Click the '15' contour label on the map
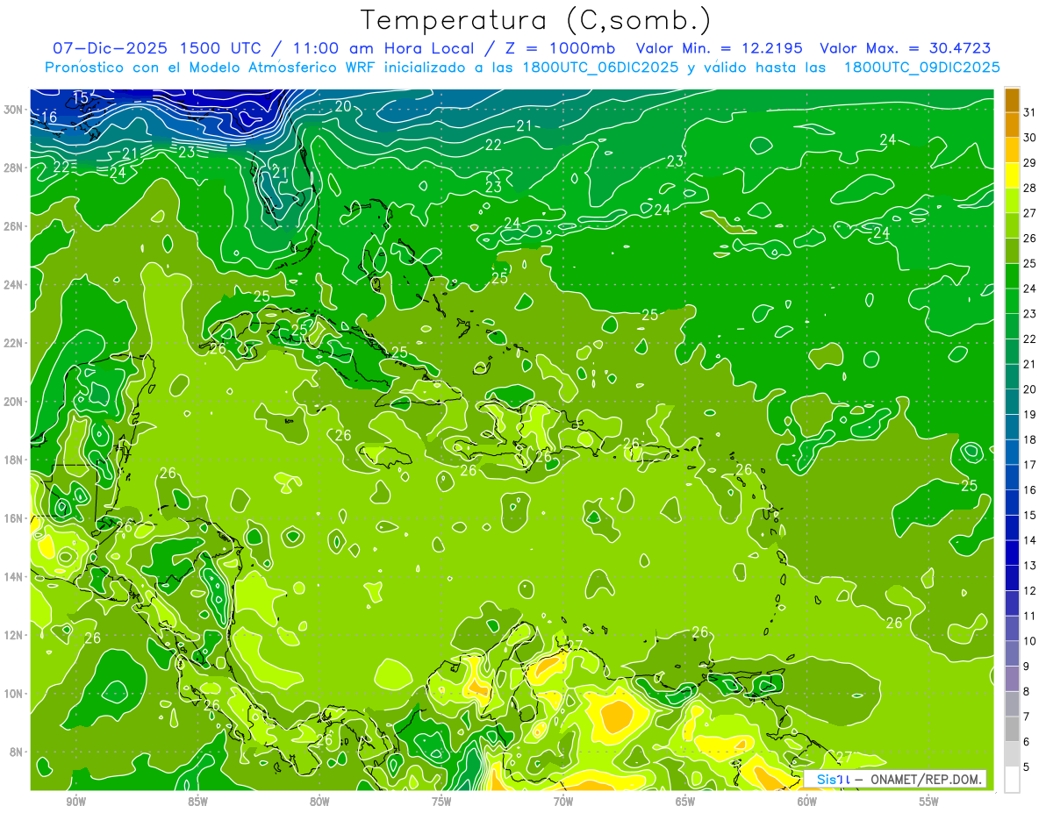Image resolution: width=1053 pixels, height=813 pixels. coord(81,98)
